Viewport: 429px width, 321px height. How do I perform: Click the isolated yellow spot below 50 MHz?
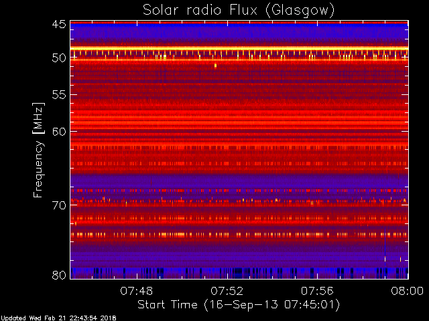tap(216, 66)
